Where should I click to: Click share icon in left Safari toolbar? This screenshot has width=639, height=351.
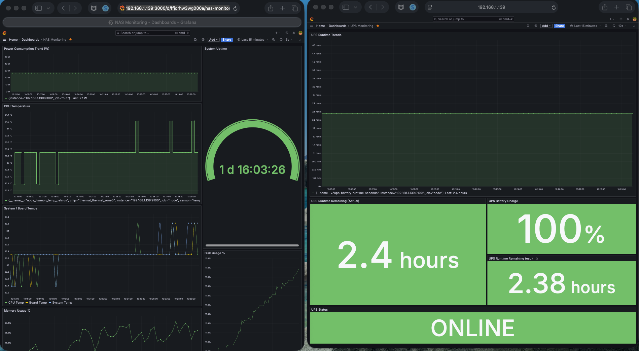point(271,8)
